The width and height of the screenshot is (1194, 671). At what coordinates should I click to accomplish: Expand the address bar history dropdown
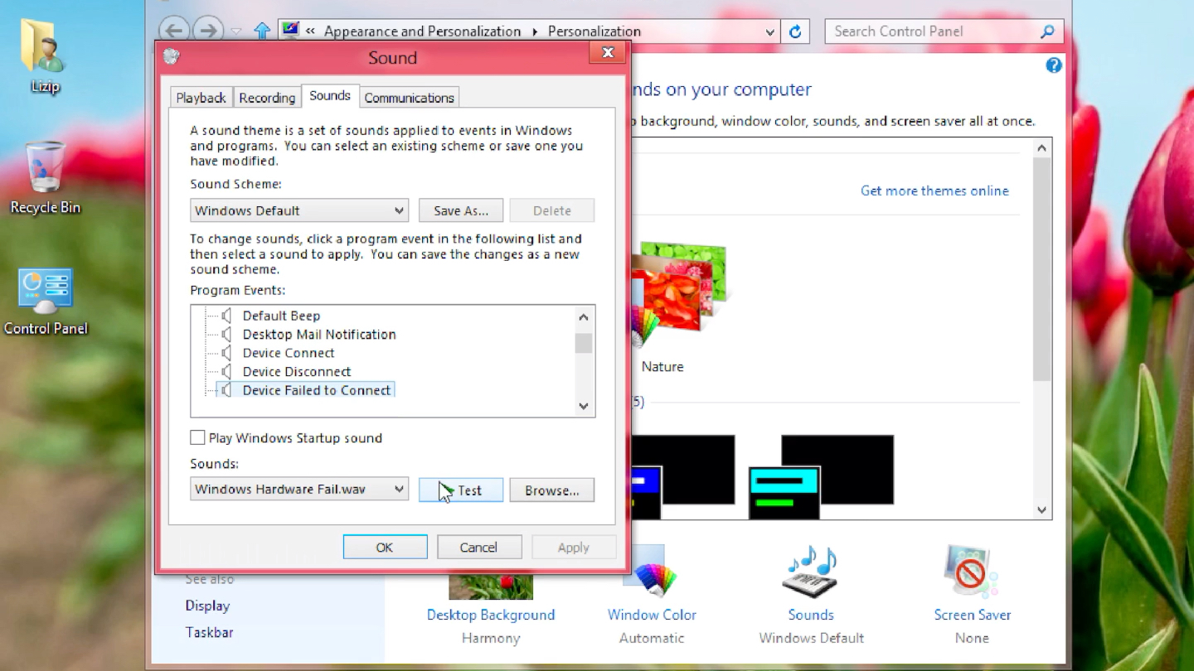click(769, 32)
